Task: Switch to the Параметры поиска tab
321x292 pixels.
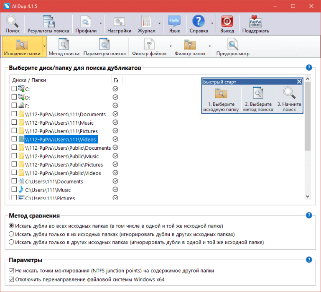Action: tap(104, 46)
